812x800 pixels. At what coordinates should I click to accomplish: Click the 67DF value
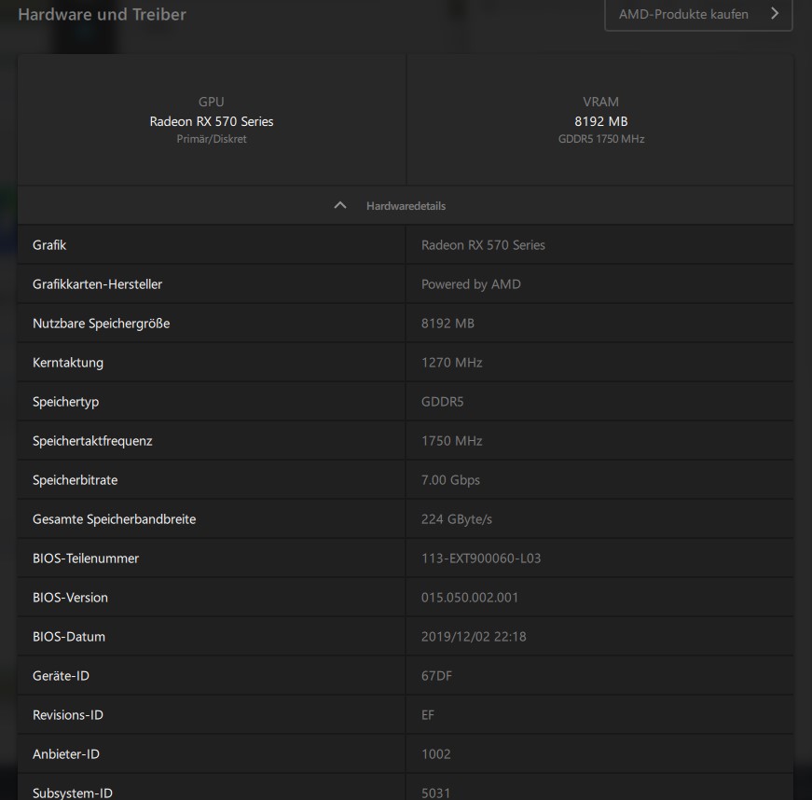point(436,676)
